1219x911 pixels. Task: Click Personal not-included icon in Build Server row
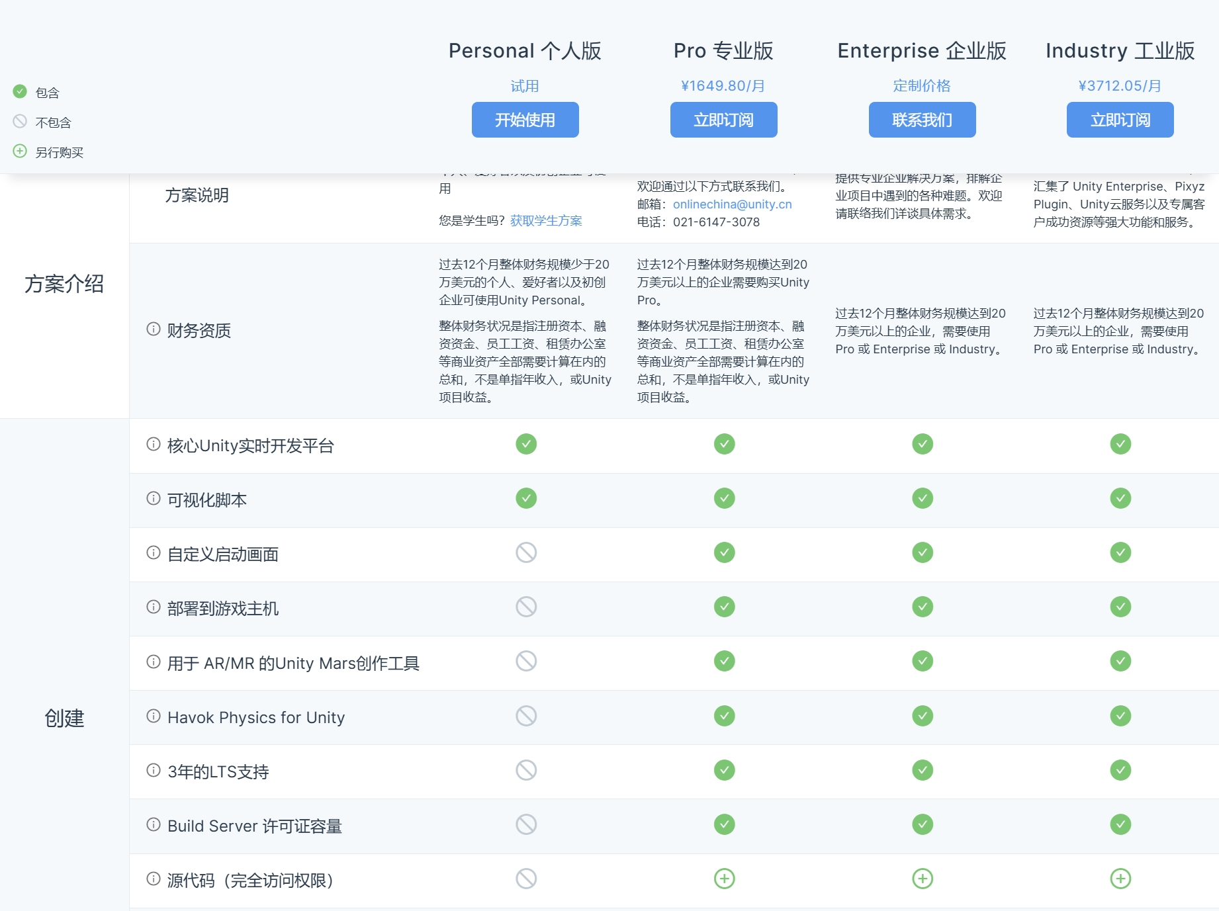[x=526, y=824]
